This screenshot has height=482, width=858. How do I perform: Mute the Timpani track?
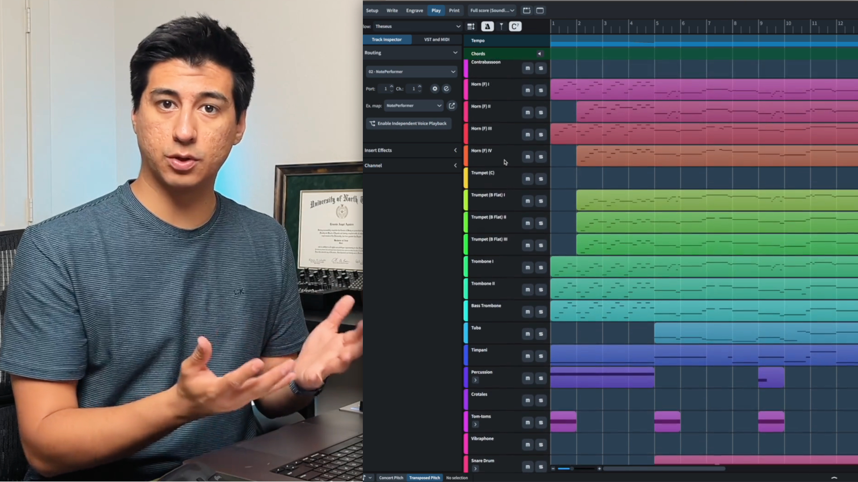527,356
